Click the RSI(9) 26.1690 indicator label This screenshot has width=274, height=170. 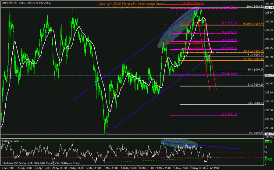pyautogui.click(x=10, y=141)
